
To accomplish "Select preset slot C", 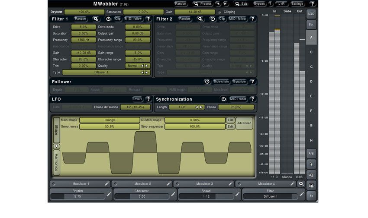I will (x=311, y=66).
